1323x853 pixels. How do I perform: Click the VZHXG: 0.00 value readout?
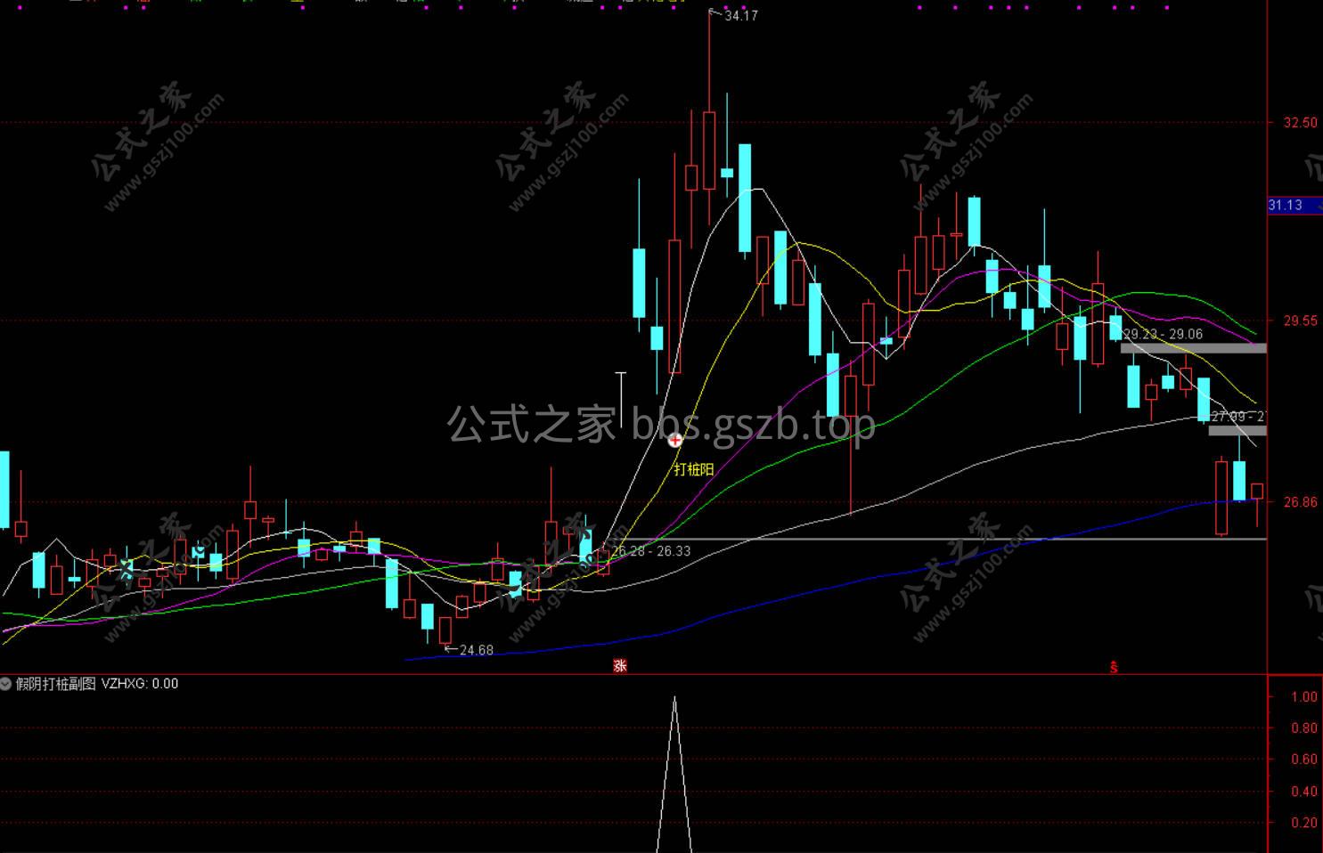(x=140, y=684)
